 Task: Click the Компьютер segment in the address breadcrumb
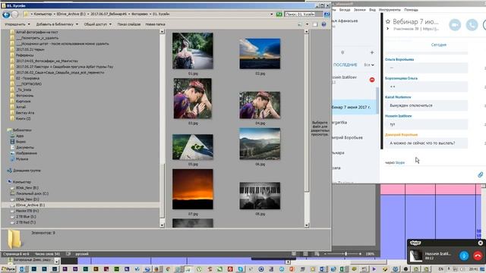pos(43,14)
